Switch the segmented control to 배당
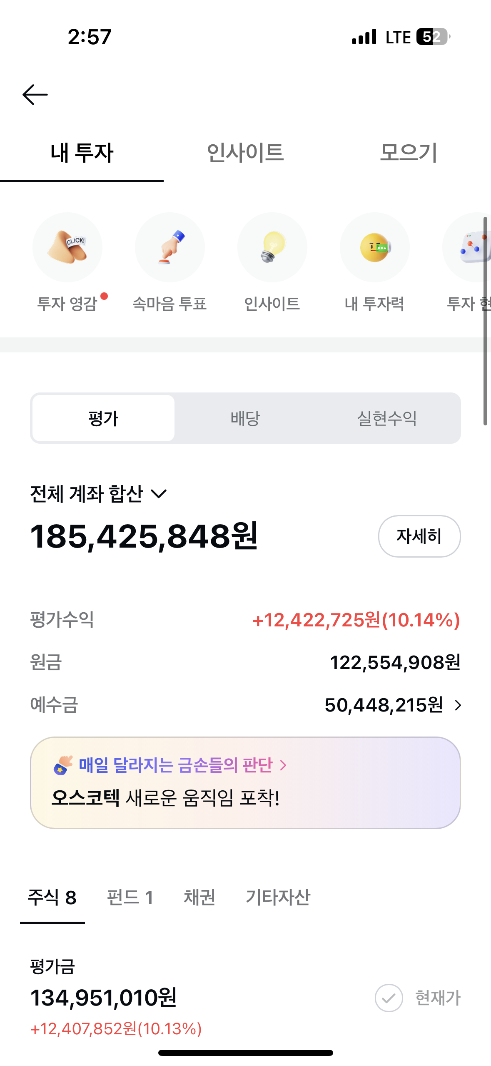Viewport: 491px width, 1066px height. tap(245, 418)
